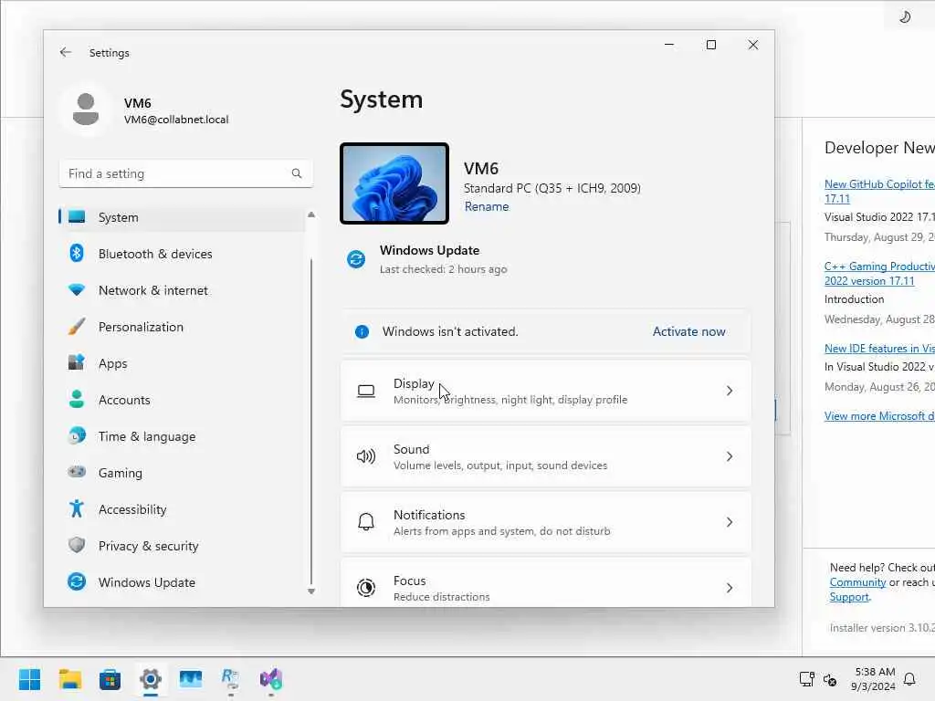This screenshot has width=935, height=701.
Task: Click the Apps sidebar icon
Action: point(77,363)
